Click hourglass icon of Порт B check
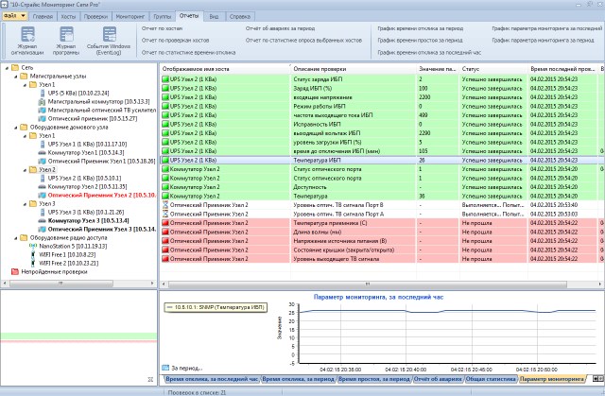The image size is (605, 396). (165, 205)
